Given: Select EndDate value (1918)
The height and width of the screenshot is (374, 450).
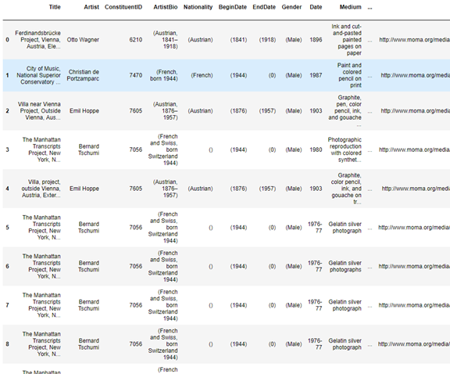Looking at the screenshot, I should tap(267, 40).
